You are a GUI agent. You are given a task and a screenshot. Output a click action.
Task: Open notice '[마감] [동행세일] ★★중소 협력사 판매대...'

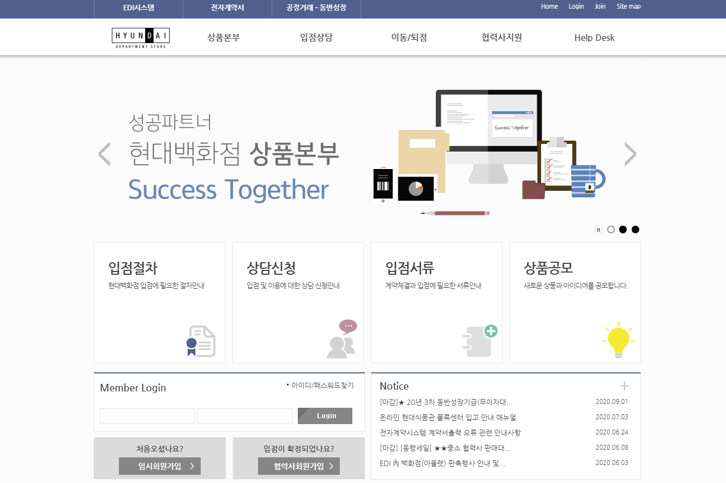446,448
